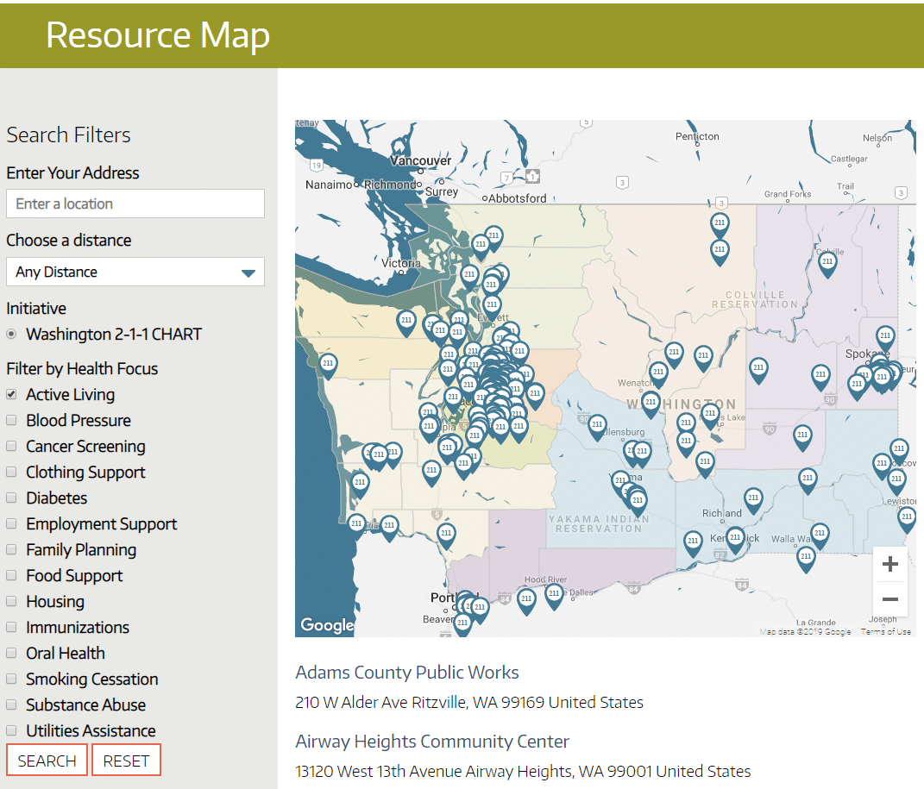Check the Active Living checkbox
Screen dimensions: 924x789
[x=11, y=395]
